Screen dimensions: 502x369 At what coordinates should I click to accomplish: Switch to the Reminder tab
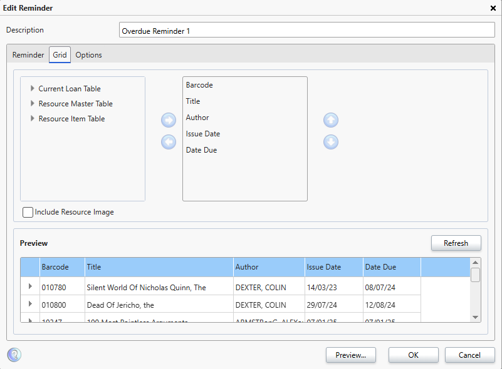click(28, 55)
